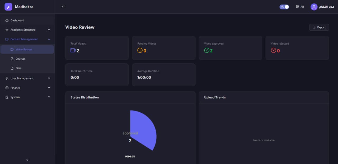Click the Export button

(x=319, y=27)
